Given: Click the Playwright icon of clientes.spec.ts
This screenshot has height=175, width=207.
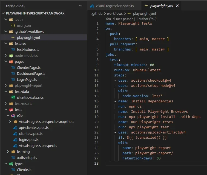Looking at the screenshot, I should [x=15, y=134].
